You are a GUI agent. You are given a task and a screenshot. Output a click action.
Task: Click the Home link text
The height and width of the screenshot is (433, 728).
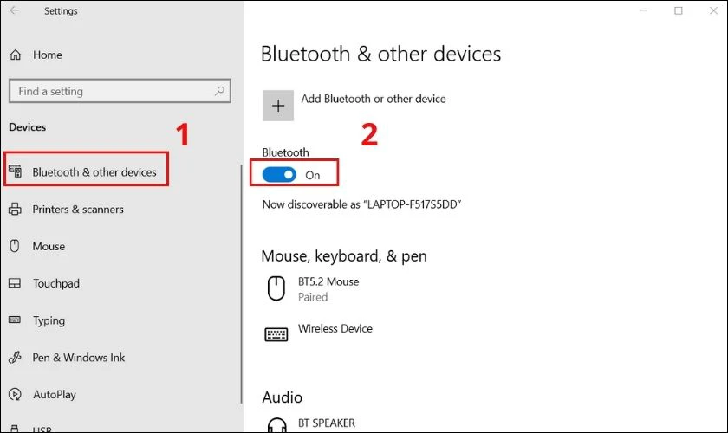pos(48,55)
